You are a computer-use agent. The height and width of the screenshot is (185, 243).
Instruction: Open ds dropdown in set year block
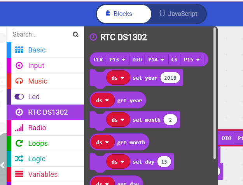click(x=118, y=78)
